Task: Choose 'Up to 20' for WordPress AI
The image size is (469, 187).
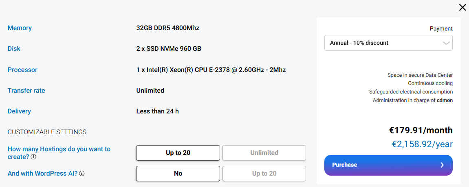Action: tap(264, 174)
